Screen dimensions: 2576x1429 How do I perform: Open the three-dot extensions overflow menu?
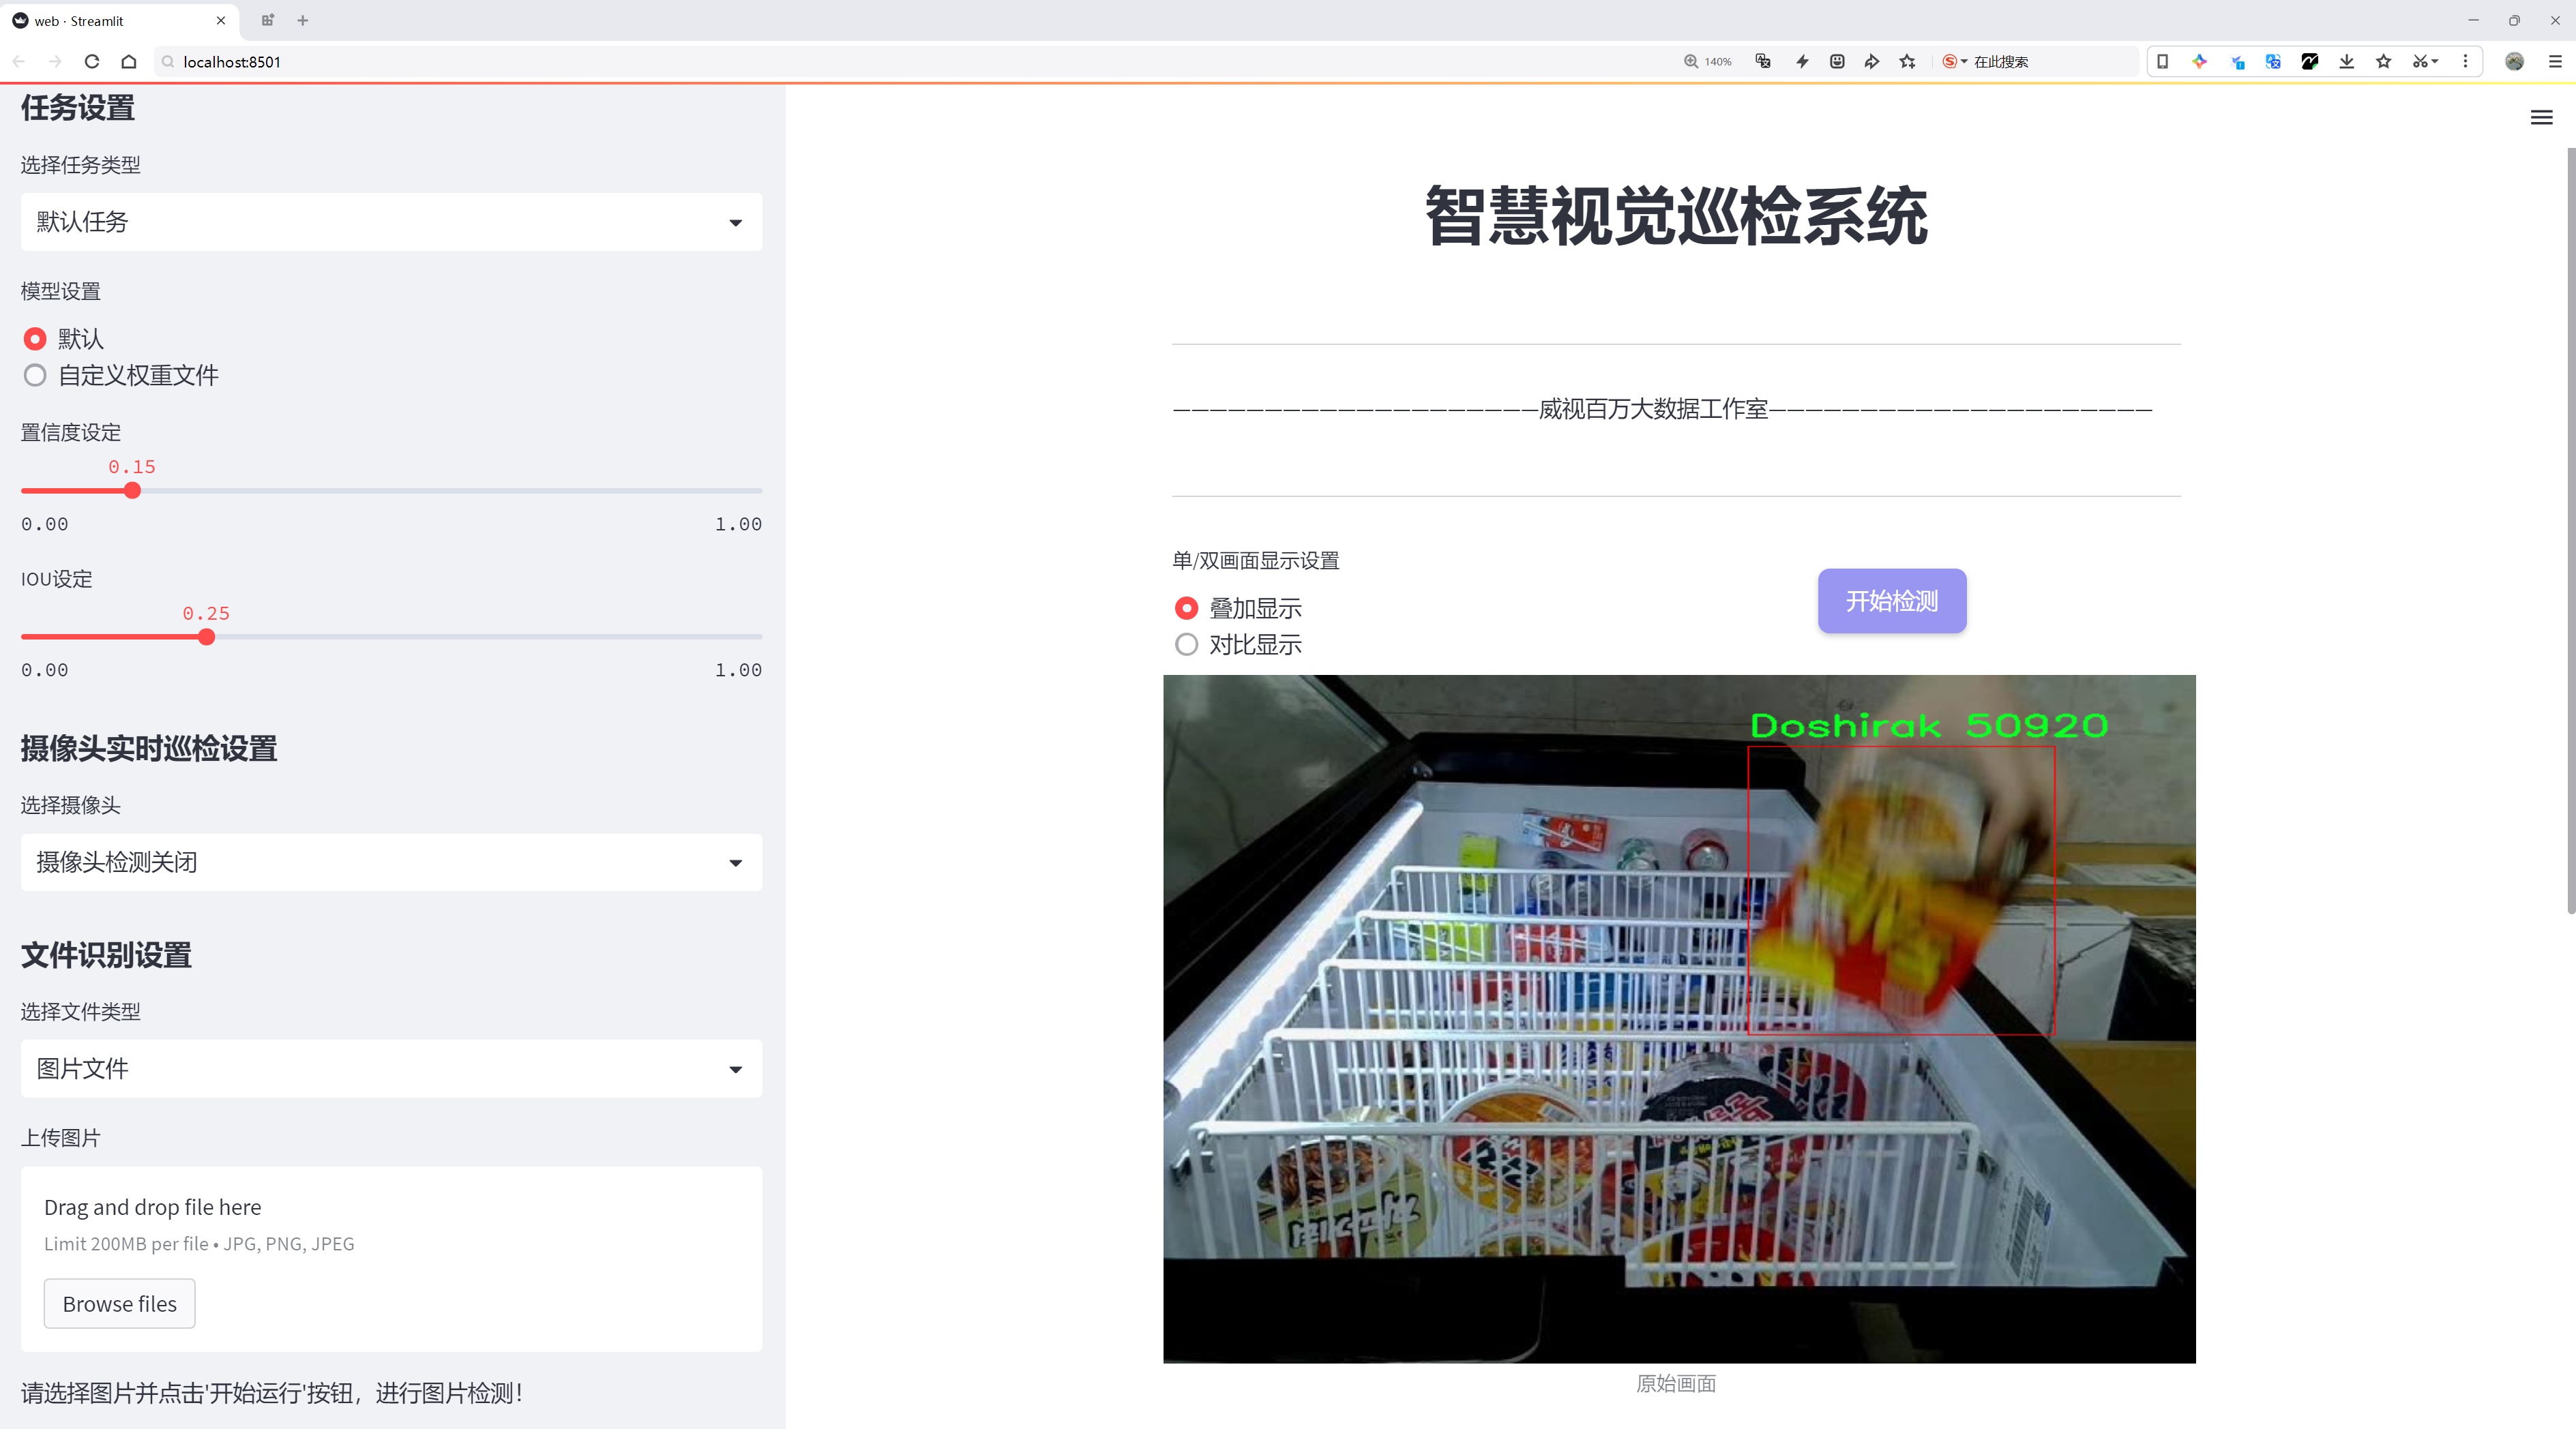pos(2465,61)
